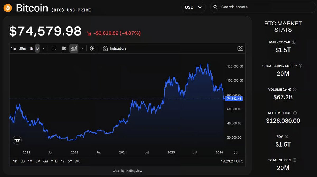
Task: Expand the interval options chevron beside D
Action: pos(43,48)
